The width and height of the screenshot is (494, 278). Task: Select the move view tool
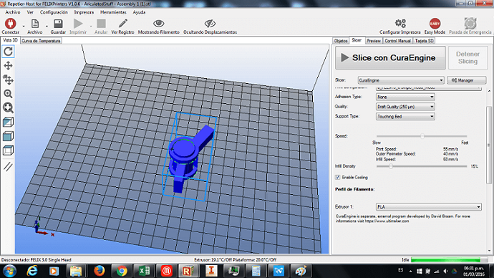pyautogui.click(x=8, y=66)
